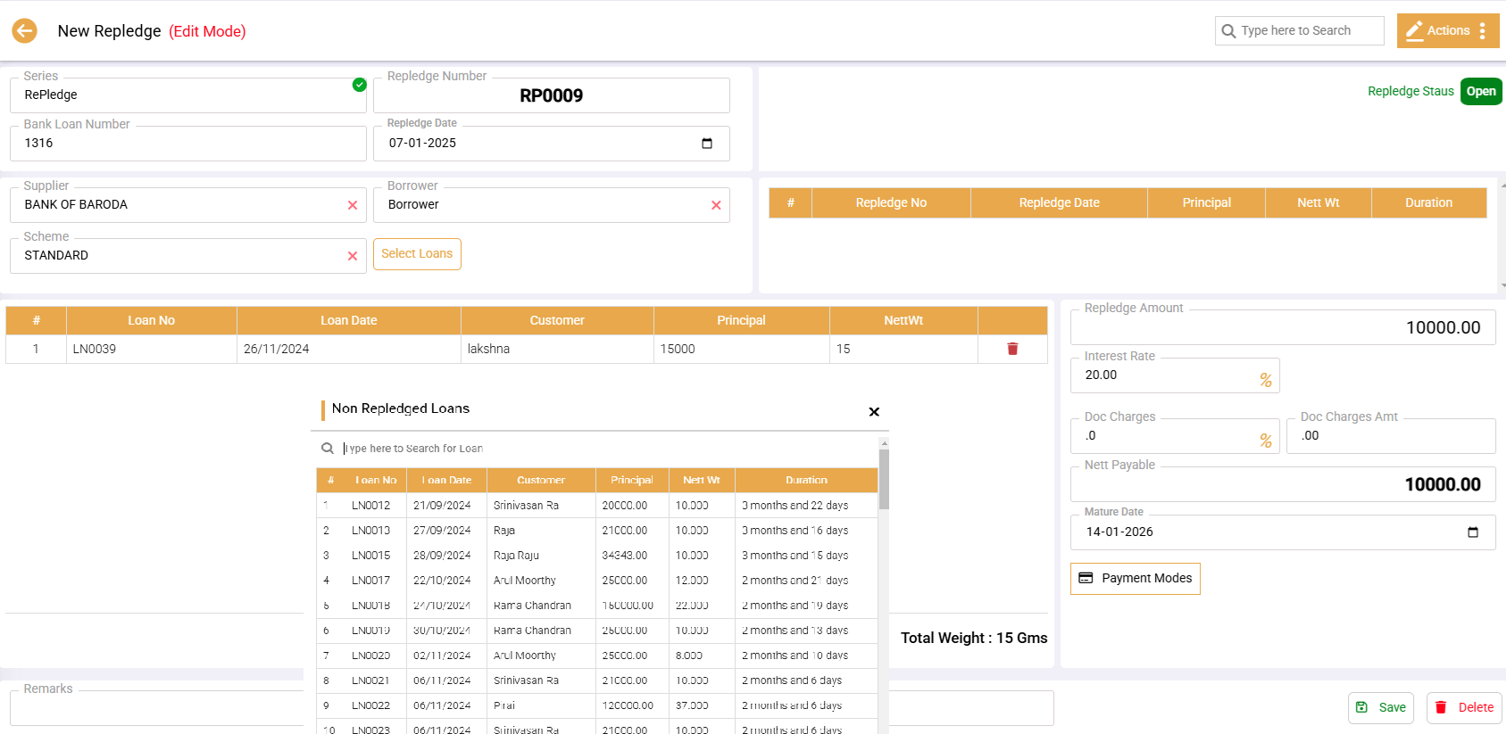Click lakshna customer cell
Image resolution: width=1506 pixels, height=734 pixels.
point(557,350)
